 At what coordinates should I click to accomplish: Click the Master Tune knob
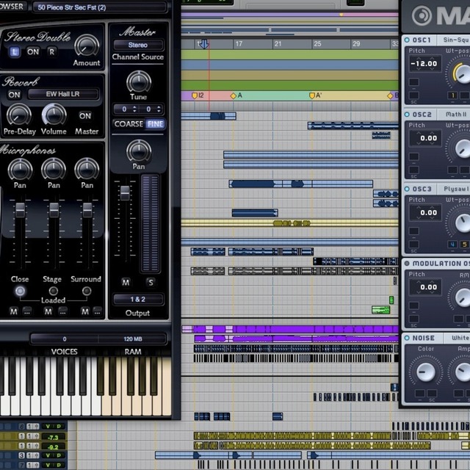pyautogui.click(x=138, y=82)
